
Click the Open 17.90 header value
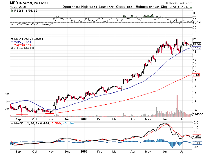pos(71,7)
